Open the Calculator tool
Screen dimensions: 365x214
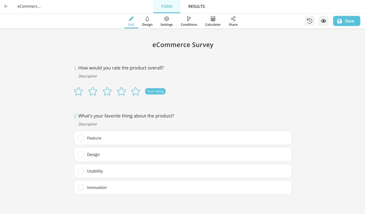click(x=213, y=21)
